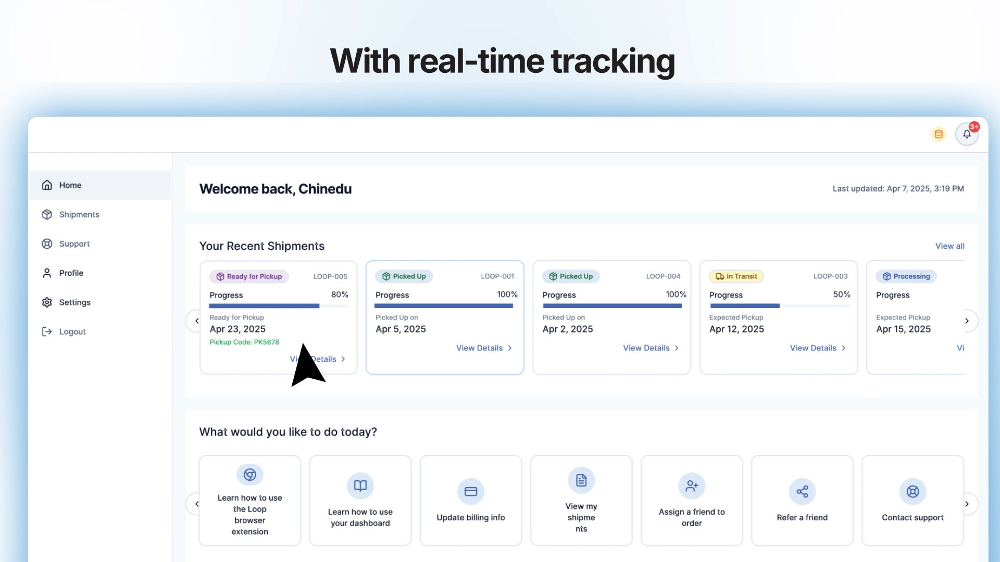
Task: Open Shipments in the sidebar
Action: coord(79,214)
